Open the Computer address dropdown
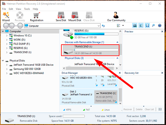This screenshot has height=125, width=166. click(99, 26)
